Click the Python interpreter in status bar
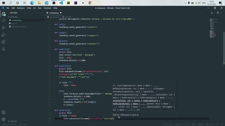225x126 pixels. [x=9, y=125]
